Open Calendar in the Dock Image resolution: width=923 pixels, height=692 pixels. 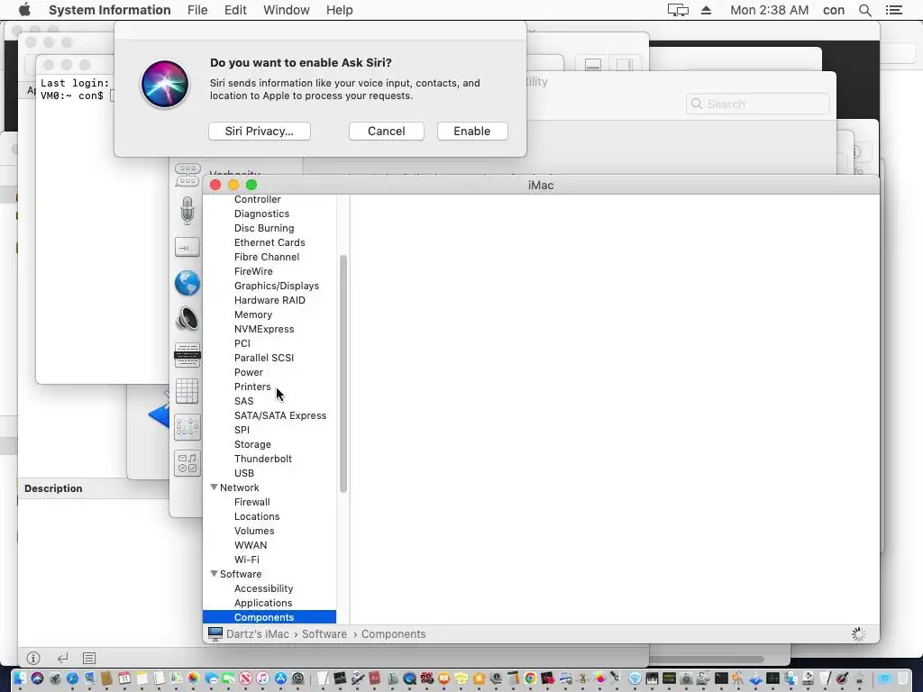124,678
